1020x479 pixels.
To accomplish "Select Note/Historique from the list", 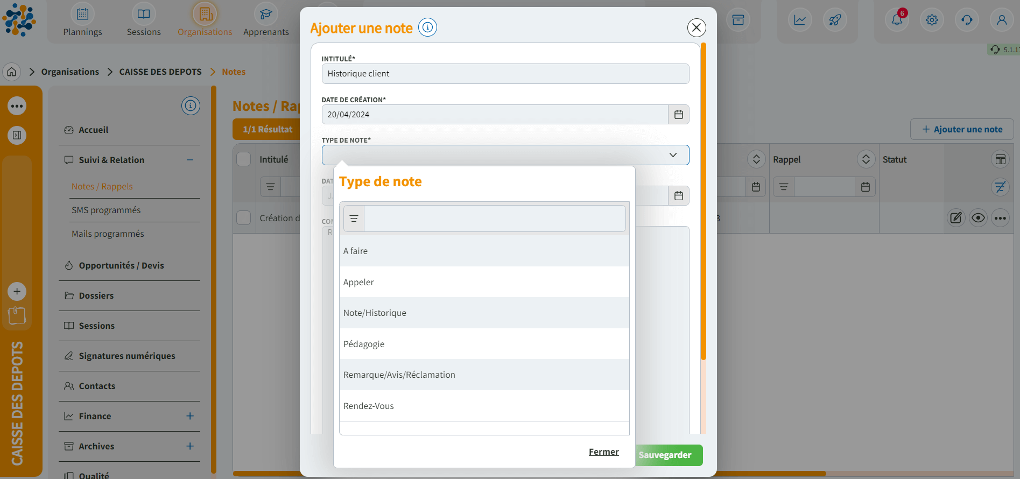I will (x=375, y=313).
